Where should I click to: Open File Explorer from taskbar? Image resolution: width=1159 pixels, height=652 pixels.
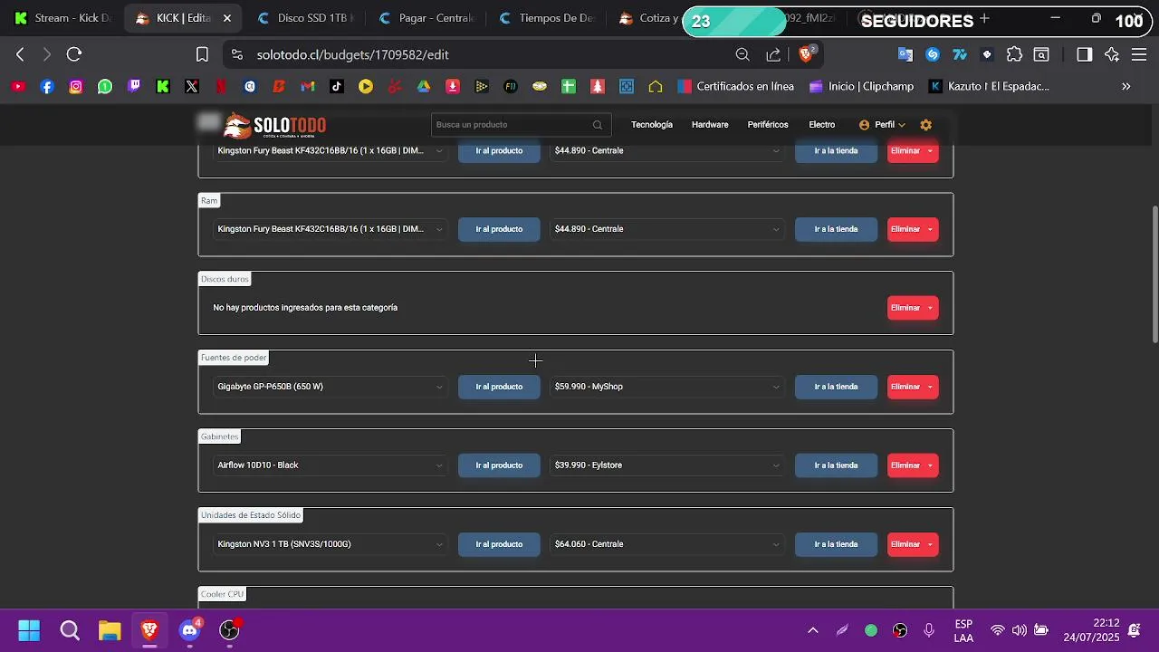110,630
